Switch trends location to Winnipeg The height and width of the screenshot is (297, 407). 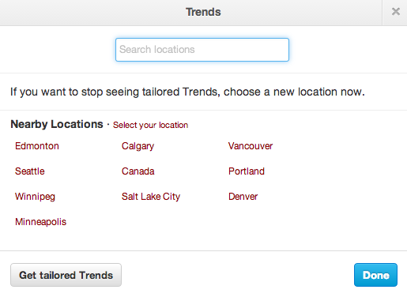click(35, 197)
